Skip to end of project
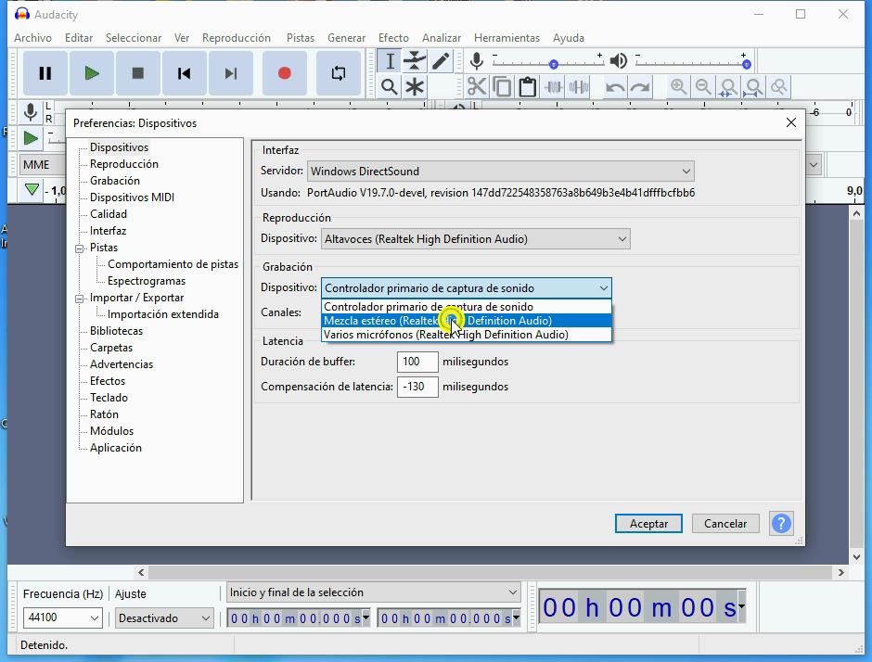The height and width of the screenshot is (662, 872). point(231,73)
